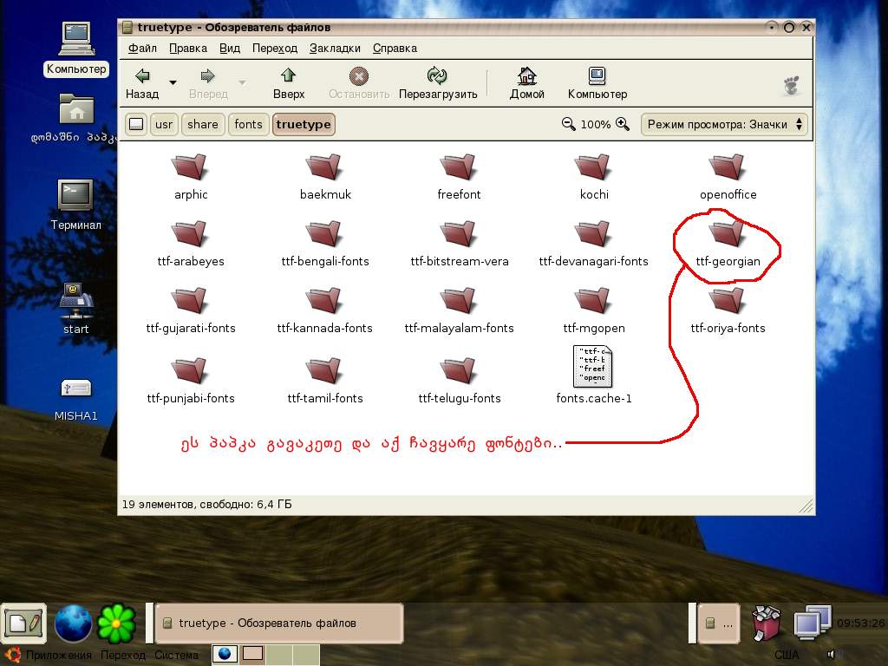Click the США keyboard layout indicator
Viewport: 888px width, 666px height.
tap(787, 656)
